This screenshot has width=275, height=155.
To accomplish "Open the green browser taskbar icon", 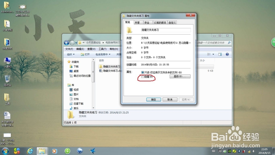I will pyautogui.click(x=67, y=151).
